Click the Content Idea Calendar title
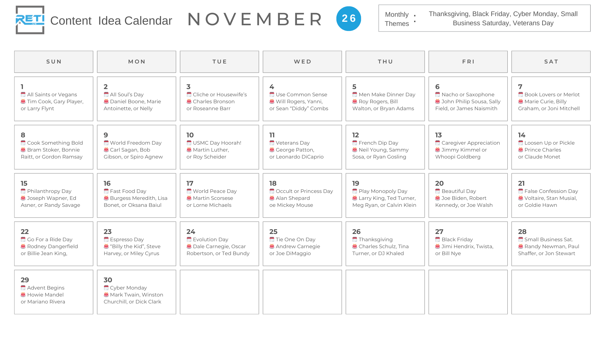 pyautogui.click(x=111, y=21)
